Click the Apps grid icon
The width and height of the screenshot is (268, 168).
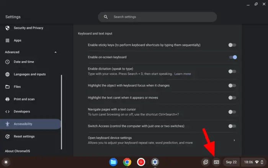(x=7, y=40)
